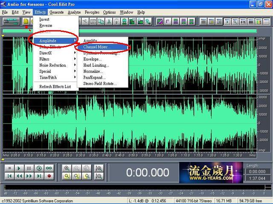Expand the Noise Reduction submenu

point(56,65)
